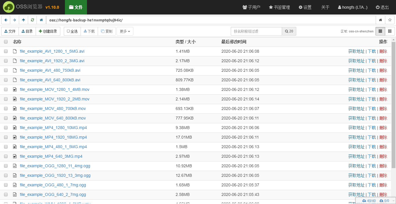This screenshot has height=204, width=396.
Task: Check box for file_example_OGG_1920_13_3mg.ogg
Action: coord(6,175)
